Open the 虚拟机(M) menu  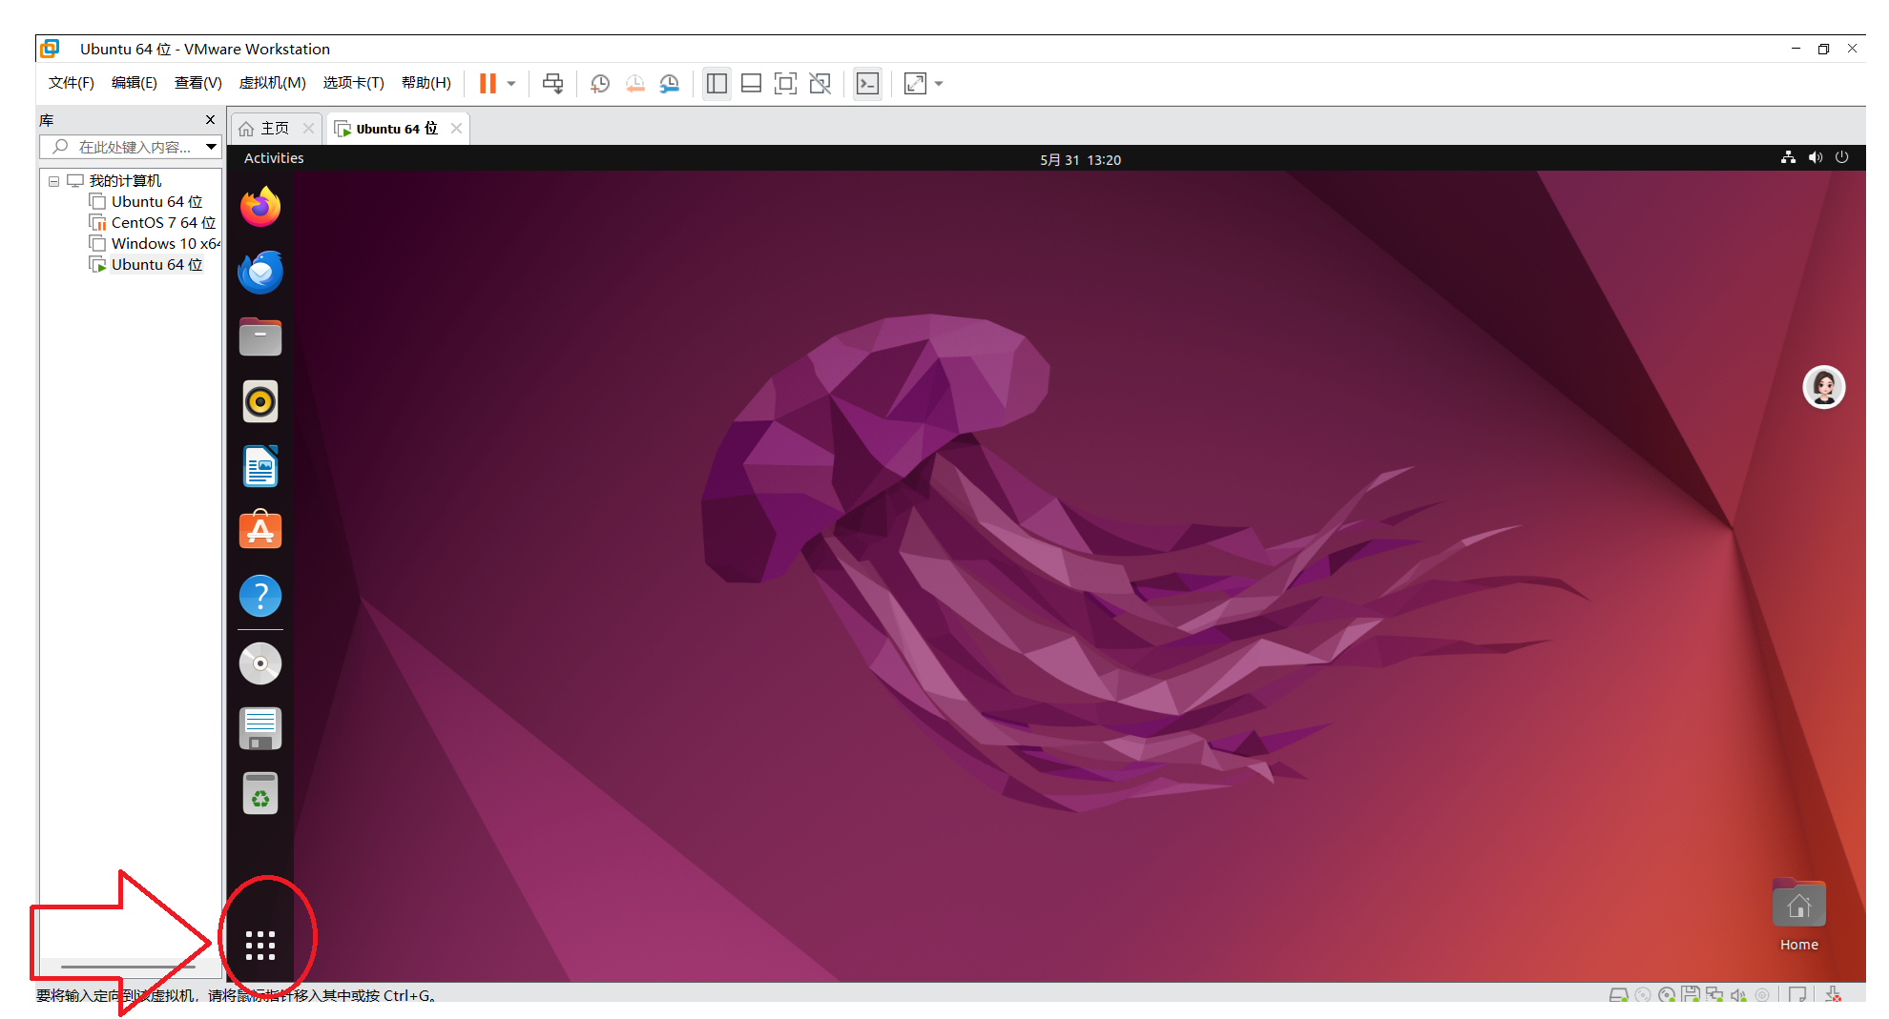tap(272, 83)
